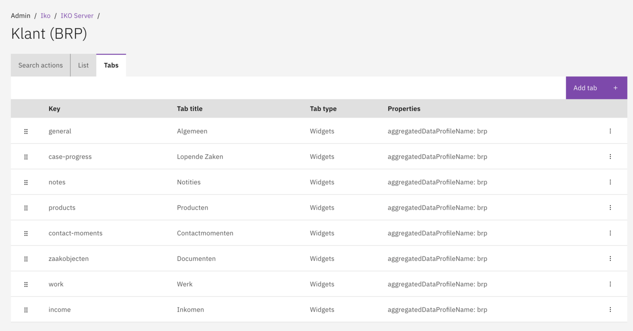Image resolution: width=633 pixels, height=331 pixels.
Task: Open the overflow menu for the contact-moments row
Action: (610, 233)
